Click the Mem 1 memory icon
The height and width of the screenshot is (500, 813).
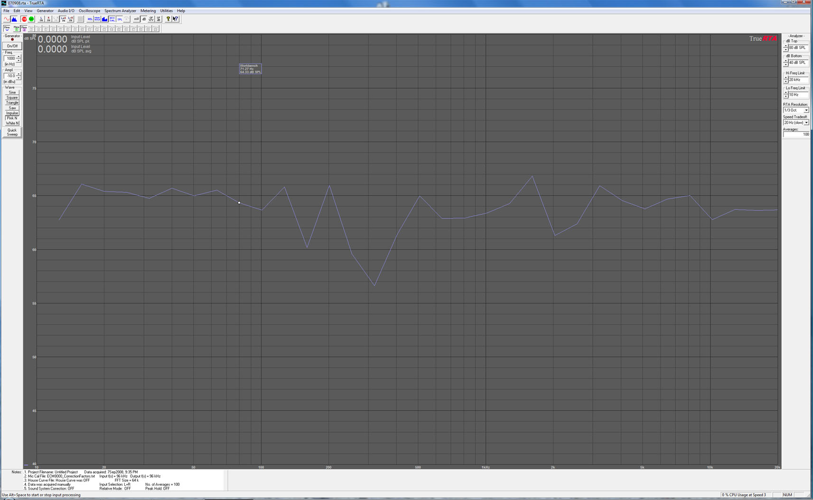pos(16,28)
